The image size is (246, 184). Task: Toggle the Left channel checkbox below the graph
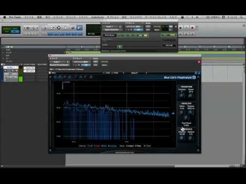(90, 146)
